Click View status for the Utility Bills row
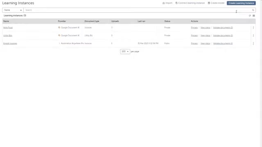 point(206,36)
